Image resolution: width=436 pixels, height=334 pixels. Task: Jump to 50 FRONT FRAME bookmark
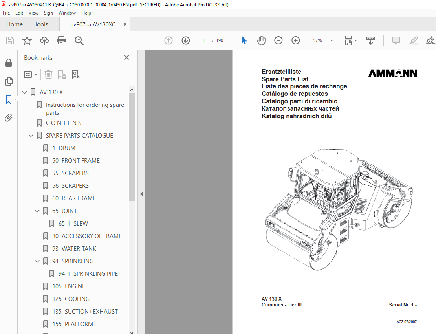pyautogui.click(x=76, y=161)
